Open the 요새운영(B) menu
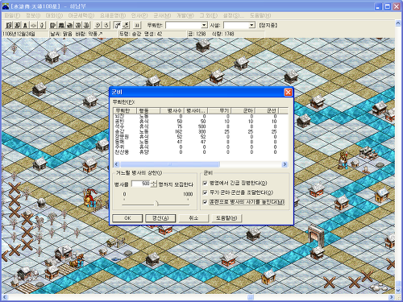 point(113,15)
